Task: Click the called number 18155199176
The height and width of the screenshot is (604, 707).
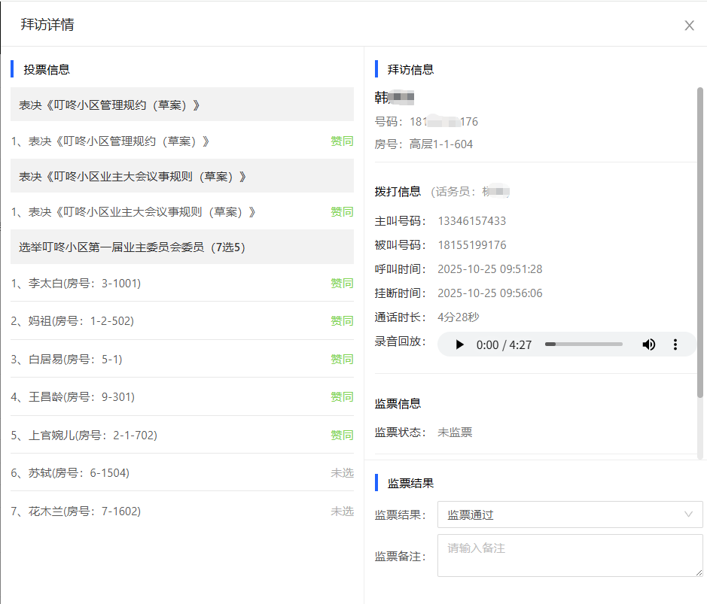Action: tap(471, 245)
